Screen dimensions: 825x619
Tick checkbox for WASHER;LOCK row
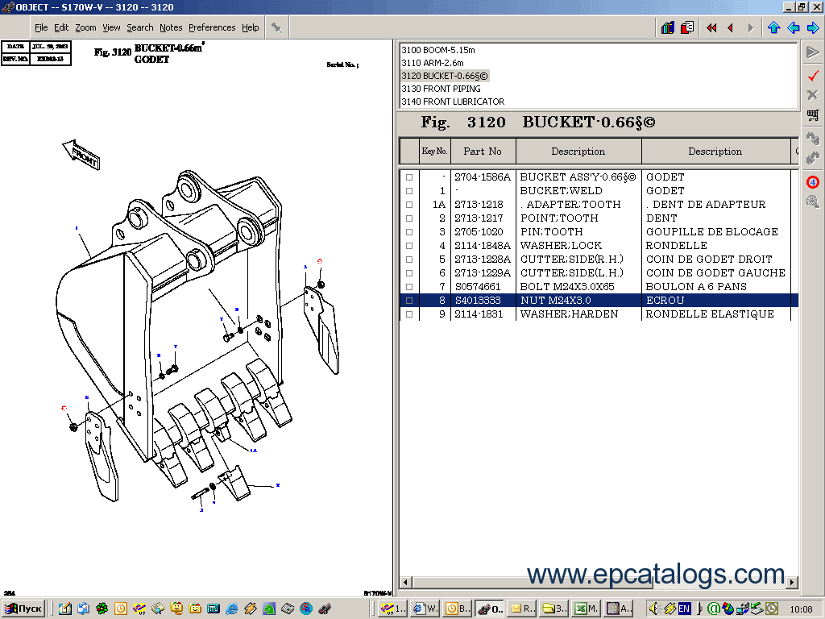(x=408, y=246)
